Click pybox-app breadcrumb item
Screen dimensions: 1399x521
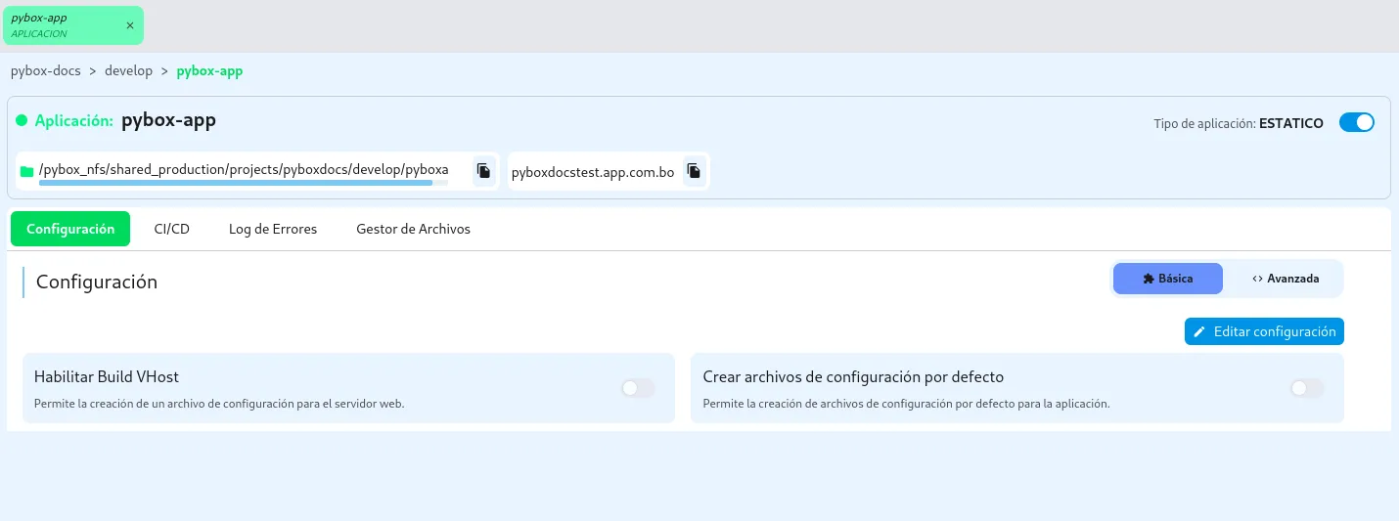coord(209,71)
